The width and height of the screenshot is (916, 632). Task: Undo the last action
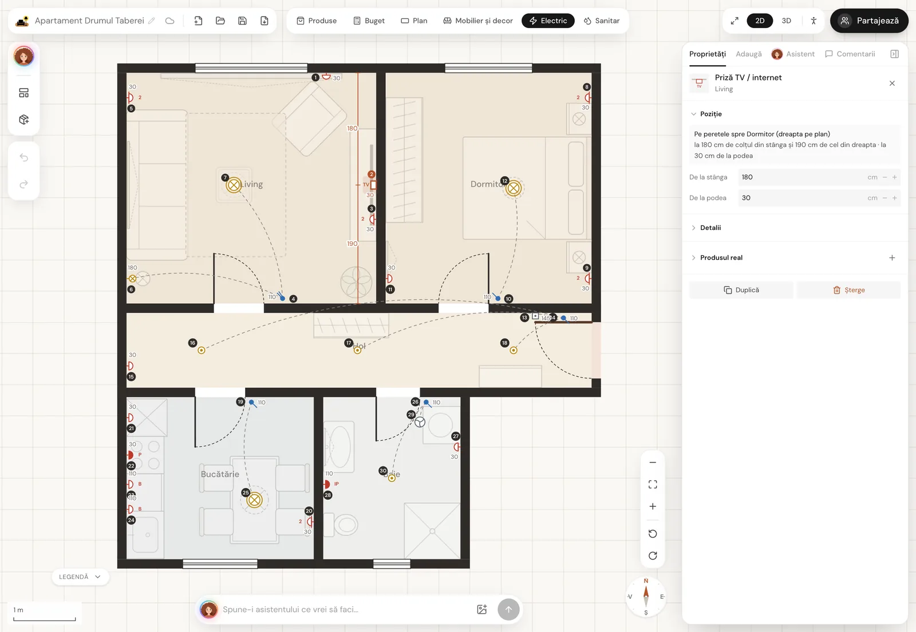click(x=23, y=157)
